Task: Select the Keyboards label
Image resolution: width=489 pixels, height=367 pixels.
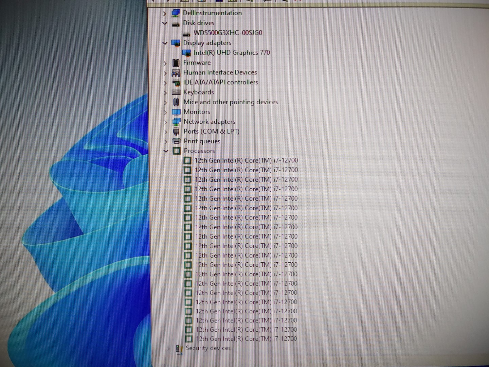Action: [199, 92]
